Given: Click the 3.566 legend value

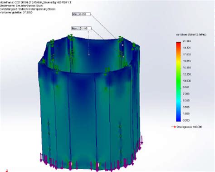Looking at the screenshot, I should 186,107.
